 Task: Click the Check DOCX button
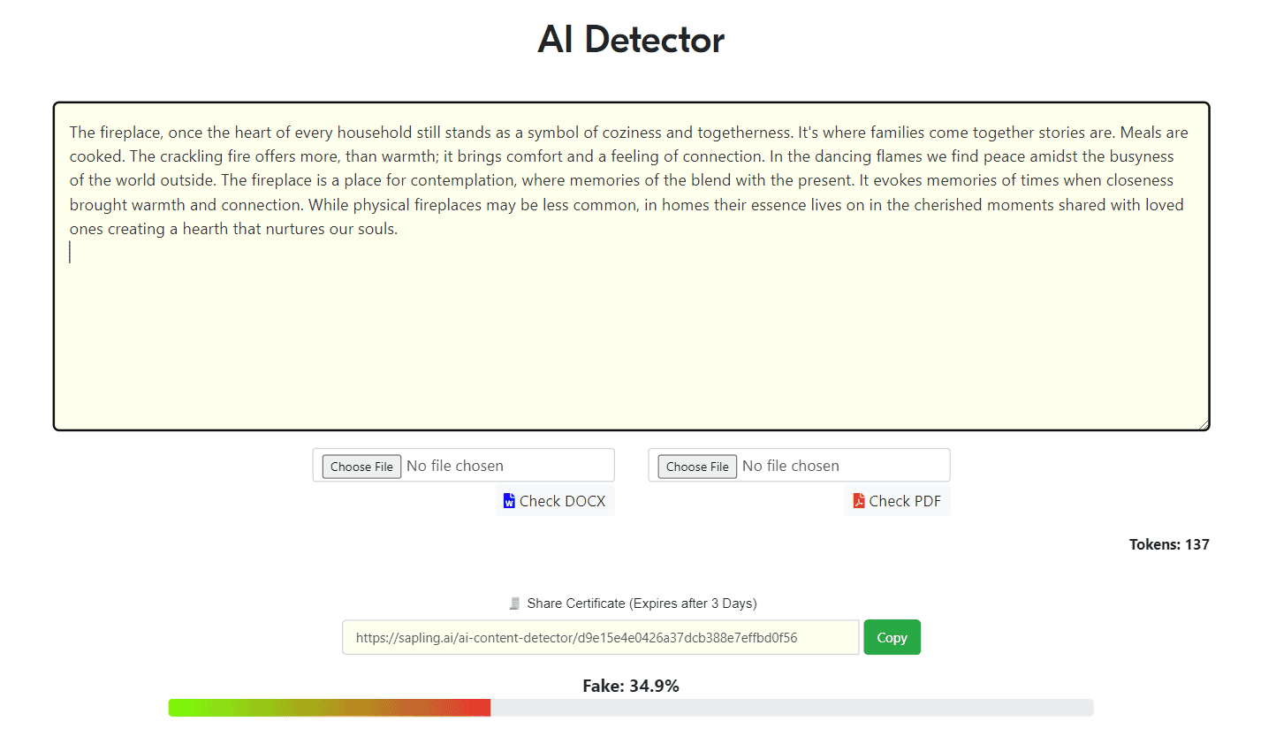coord(555,501)
